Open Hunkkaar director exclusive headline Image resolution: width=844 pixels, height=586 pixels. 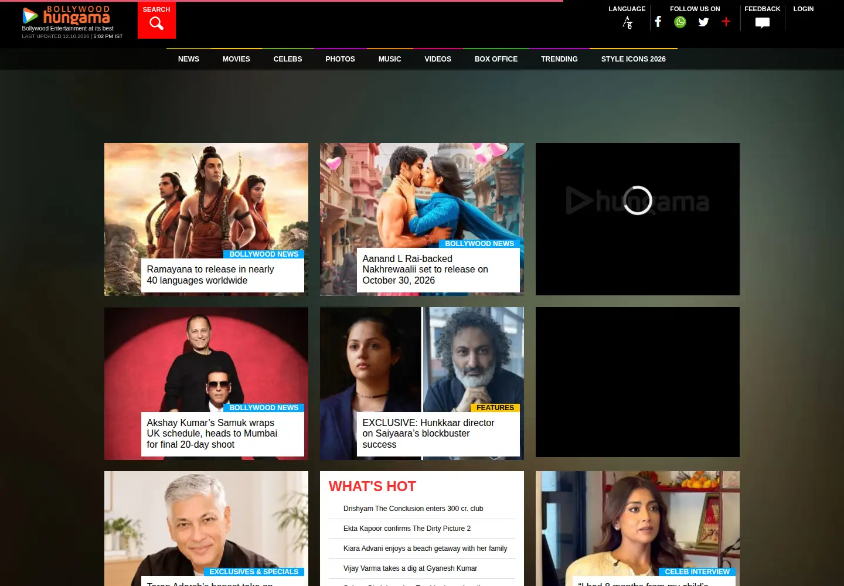(428, 434)
